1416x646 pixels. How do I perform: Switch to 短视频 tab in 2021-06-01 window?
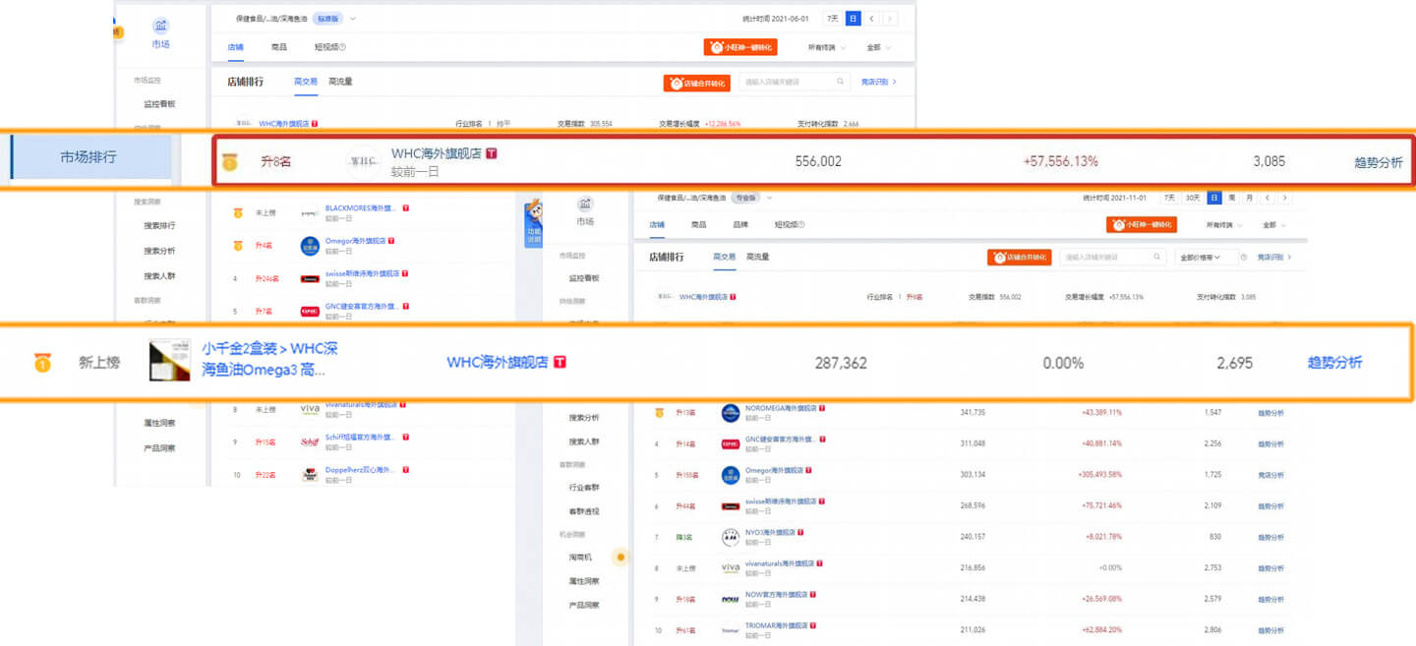click(x=329, y=47)
